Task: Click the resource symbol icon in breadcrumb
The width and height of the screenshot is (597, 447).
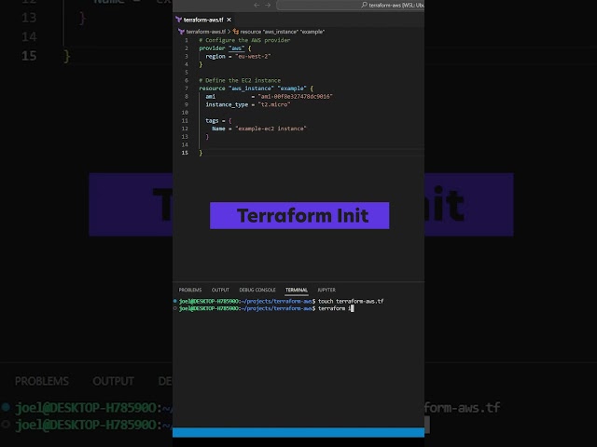Action: point(236,32)
